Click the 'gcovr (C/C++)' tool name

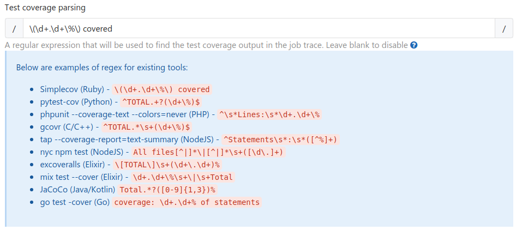point(67,127)
